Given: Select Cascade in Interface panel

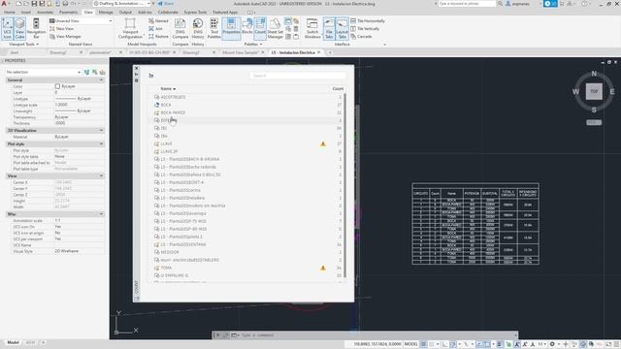Looking at the screenshot, I should (x=361, y=37).
